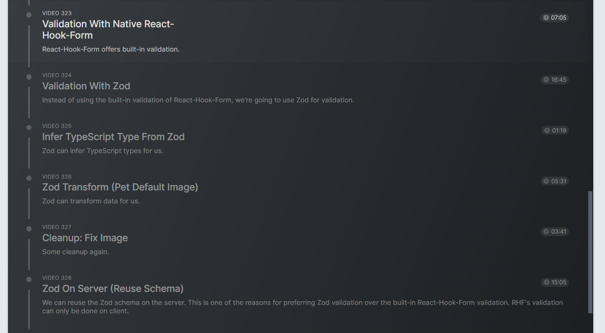Open the Cleanup: Fix Image lesson
605x333 pixels.
pyautogui.click(x=85, y=238)
